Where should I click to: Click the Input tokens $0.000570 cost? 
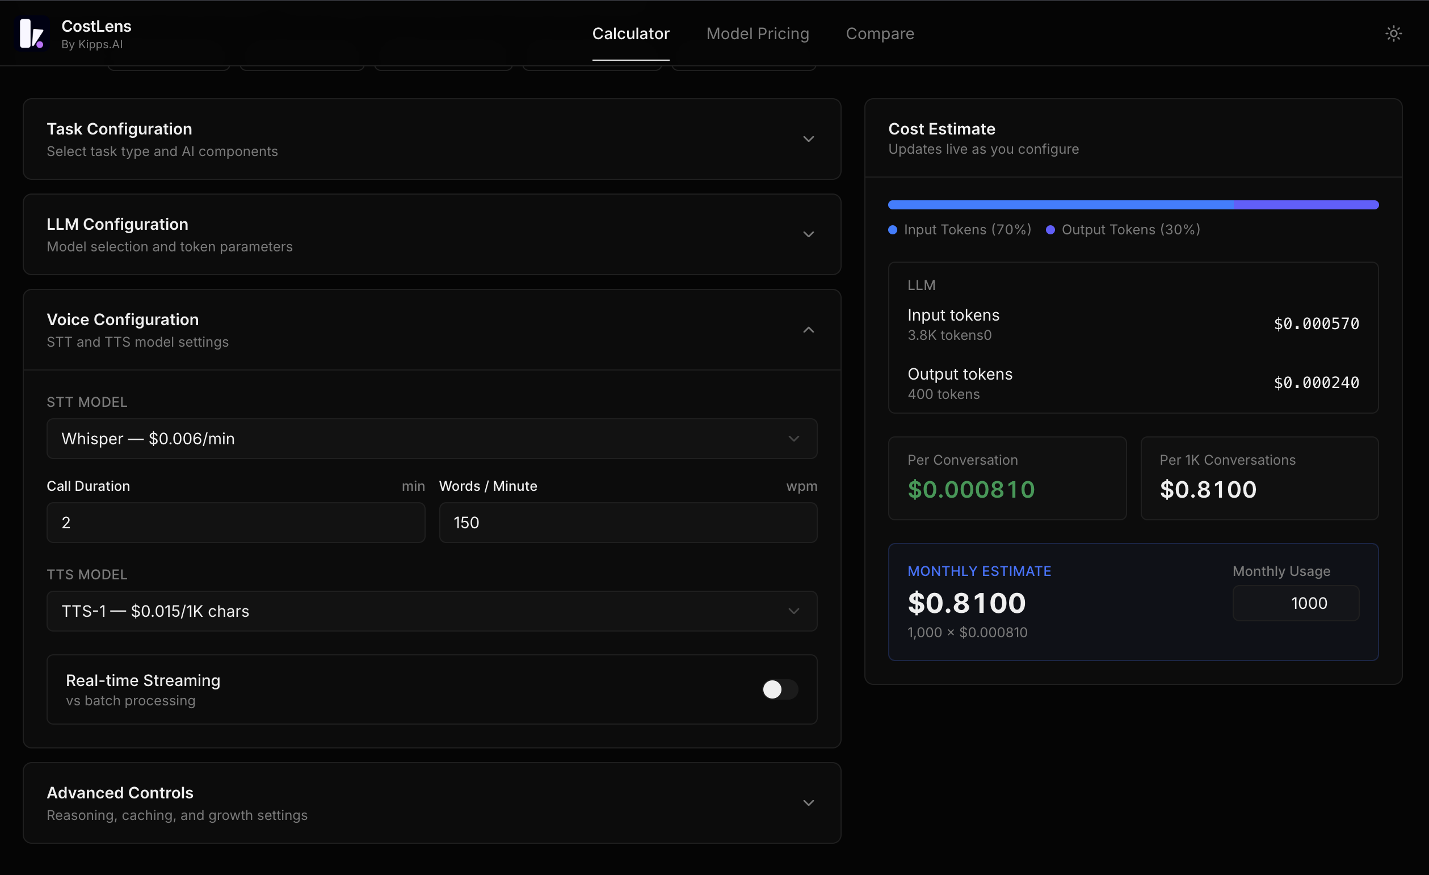1316,324
